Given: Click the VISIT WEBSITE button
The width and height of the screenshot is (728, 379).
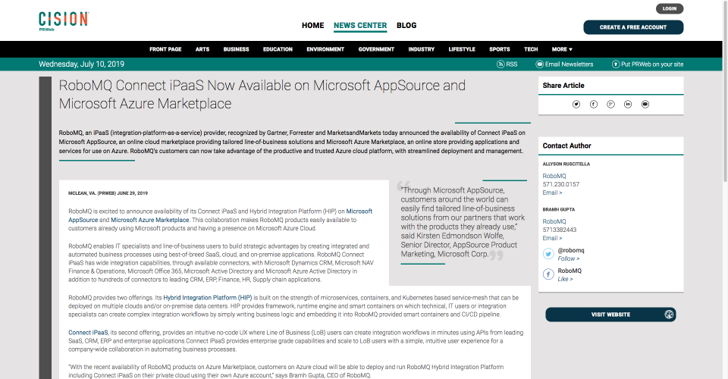Looking at the screenshot, I should (610, 315).
